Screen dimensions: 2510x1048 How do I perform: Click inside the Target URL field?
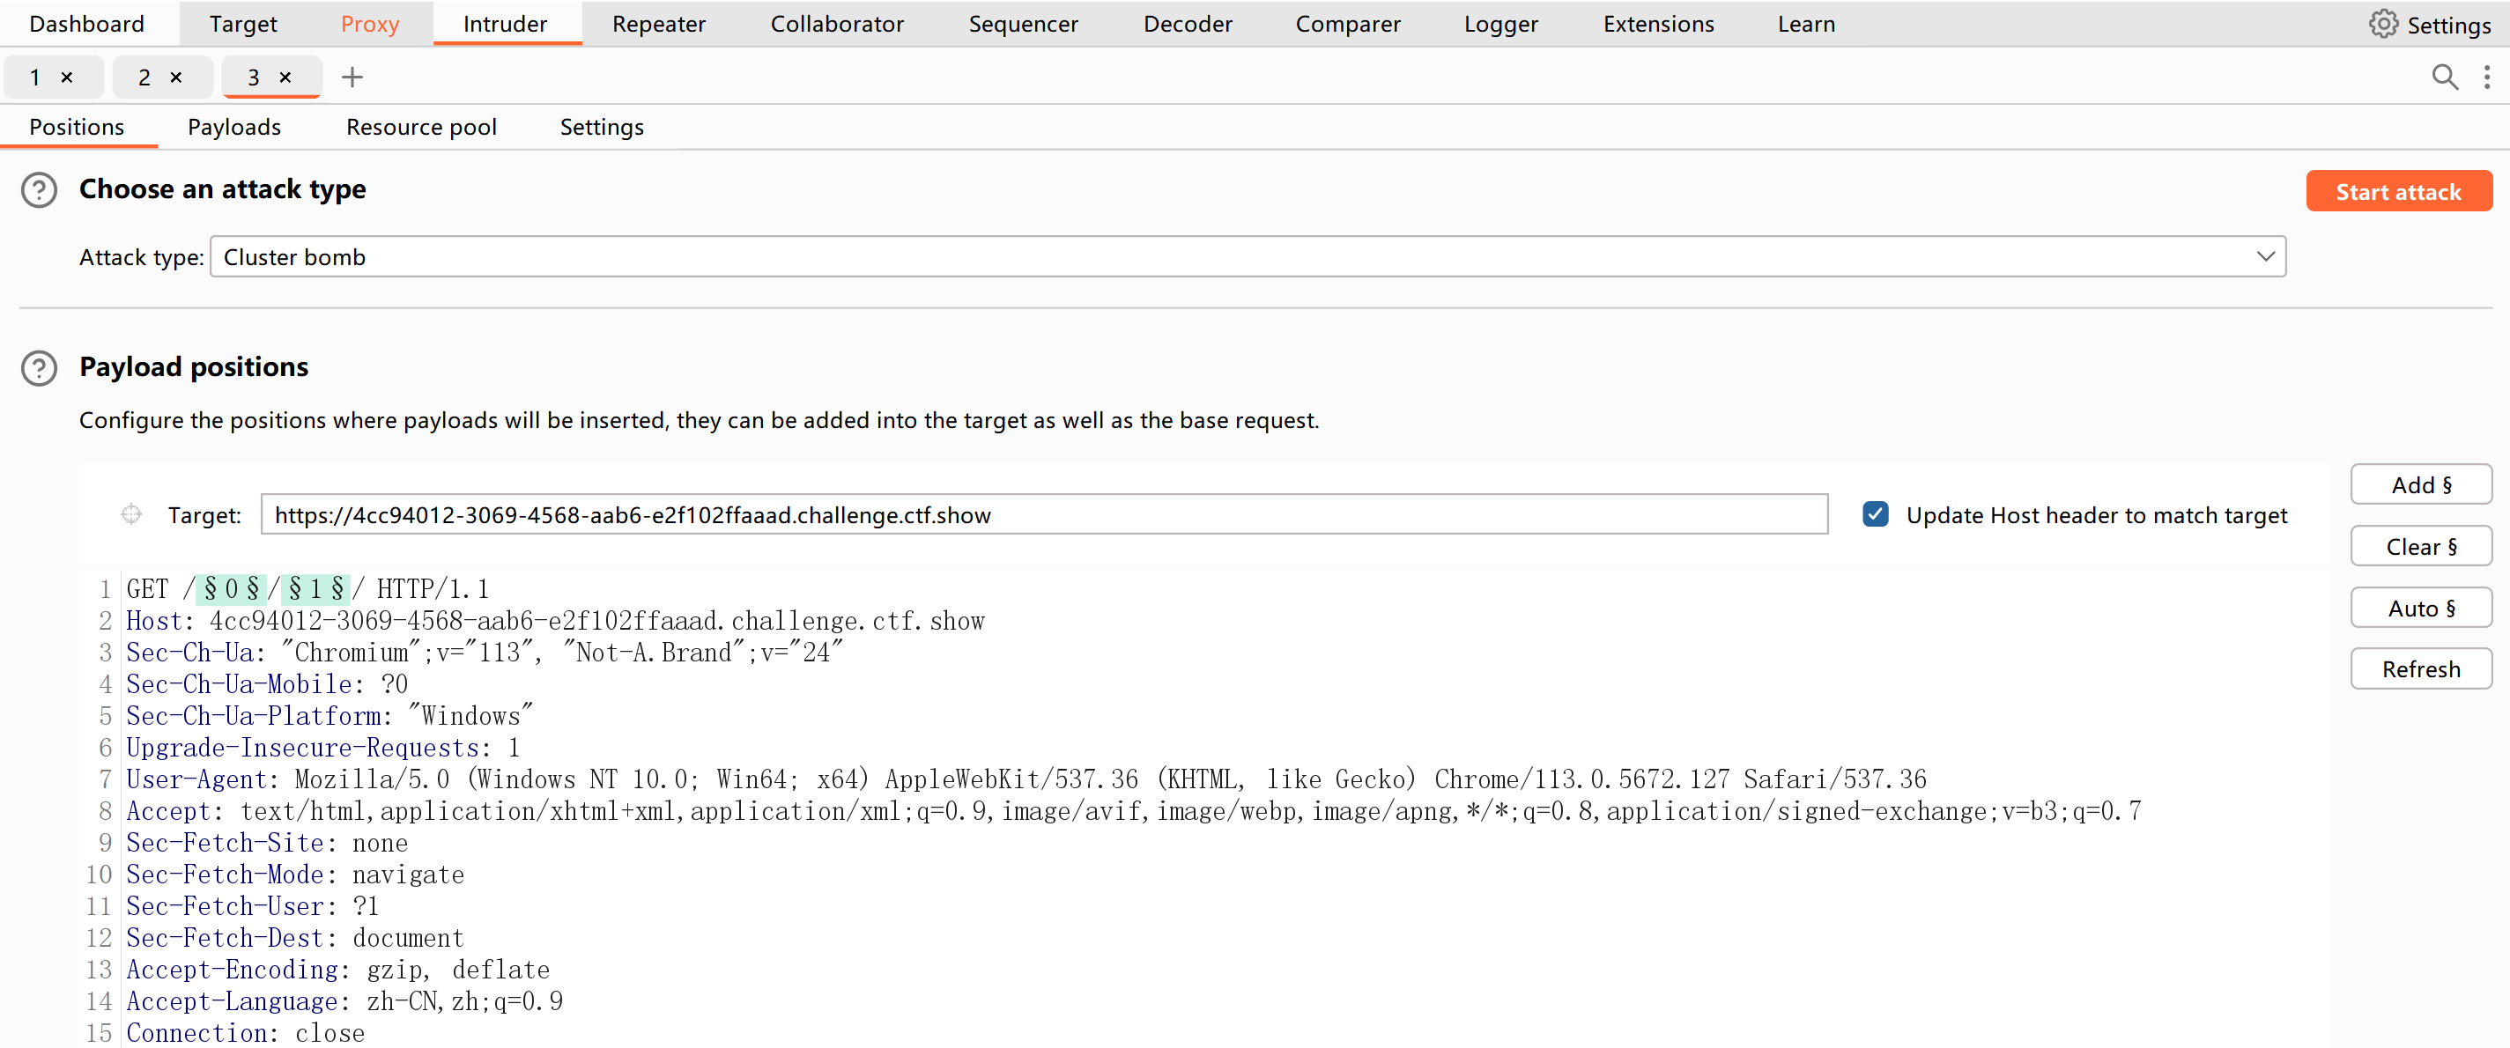[x=1042, y=514]
